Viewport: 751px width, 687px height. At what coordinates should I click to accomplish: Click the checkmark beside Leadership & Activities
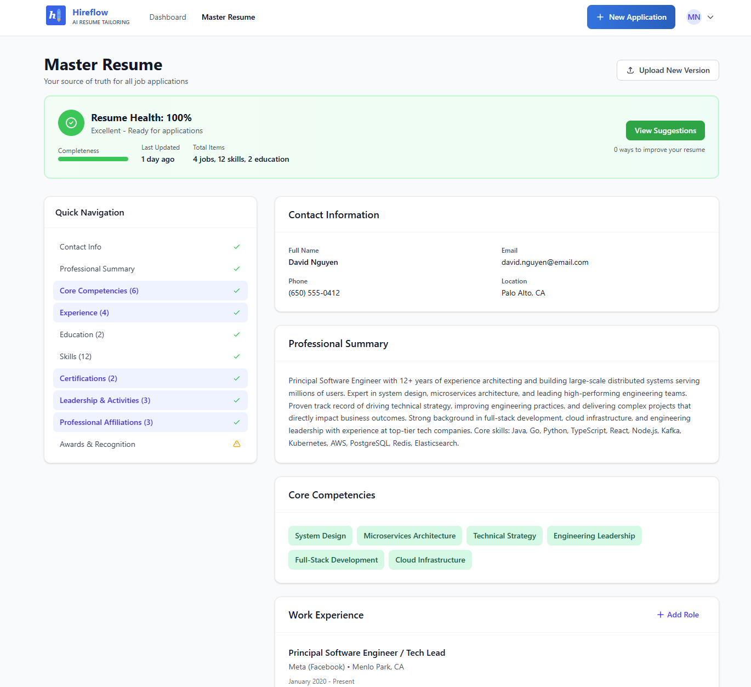[237, 400]
